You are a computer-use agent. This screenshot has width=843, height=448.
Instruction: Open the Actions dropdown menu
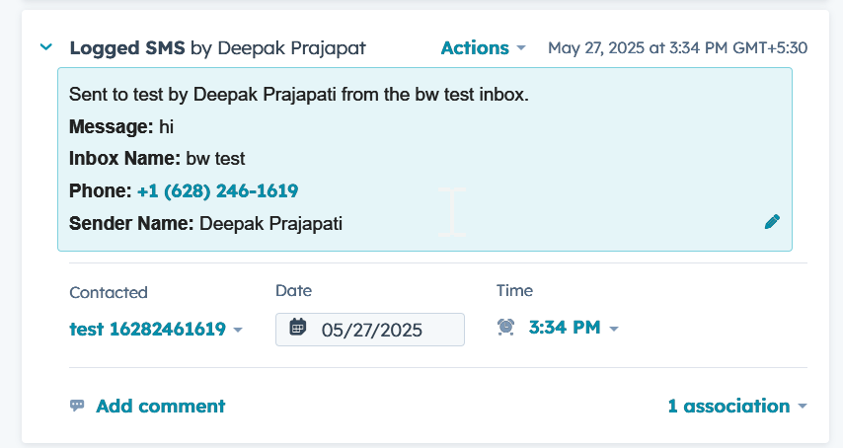483,47
